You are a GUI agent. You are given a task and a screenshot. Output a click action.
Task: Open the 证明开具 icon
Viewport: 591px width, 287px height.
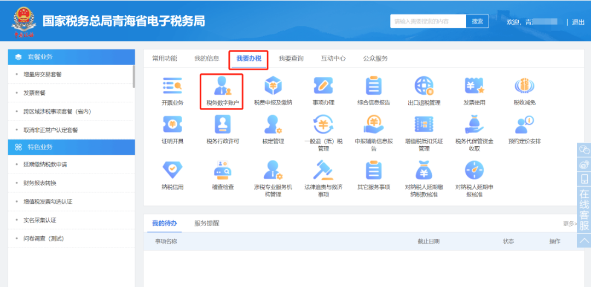(x=172, y=125)
